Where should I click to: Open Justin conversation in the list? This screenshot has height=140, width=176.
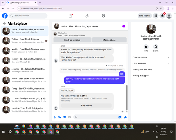pyautogui.click(x=25, y=80)
